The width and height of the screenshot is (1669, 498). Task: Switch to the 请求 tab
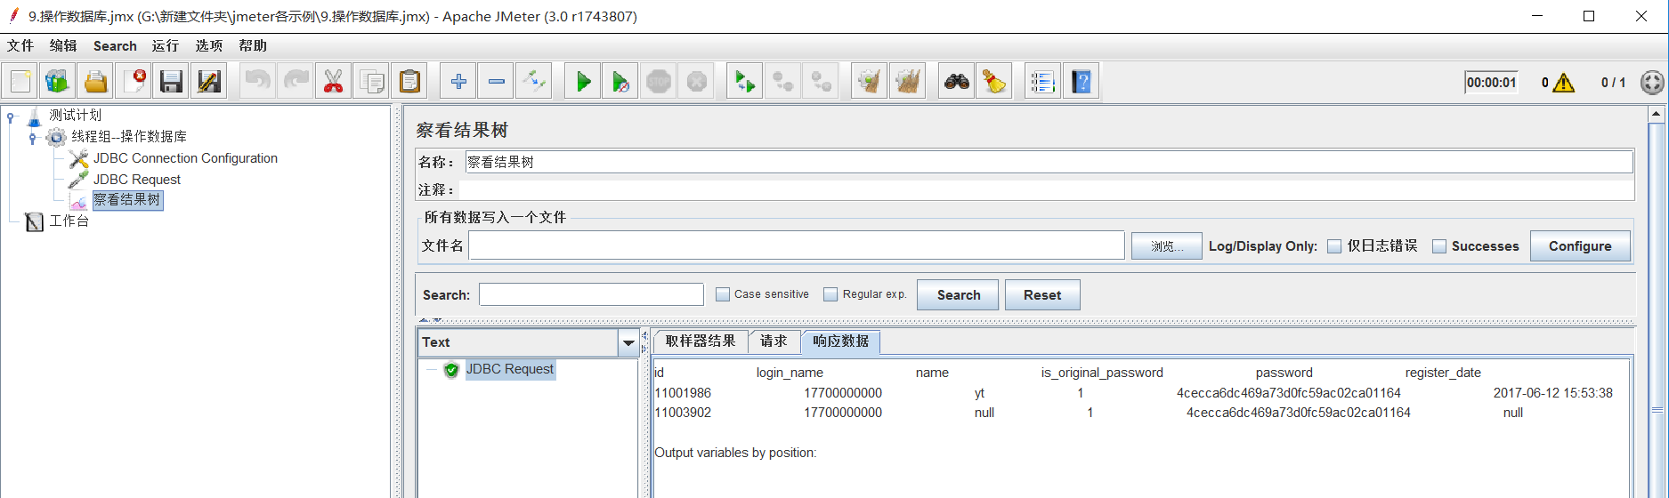pos(774,341)
